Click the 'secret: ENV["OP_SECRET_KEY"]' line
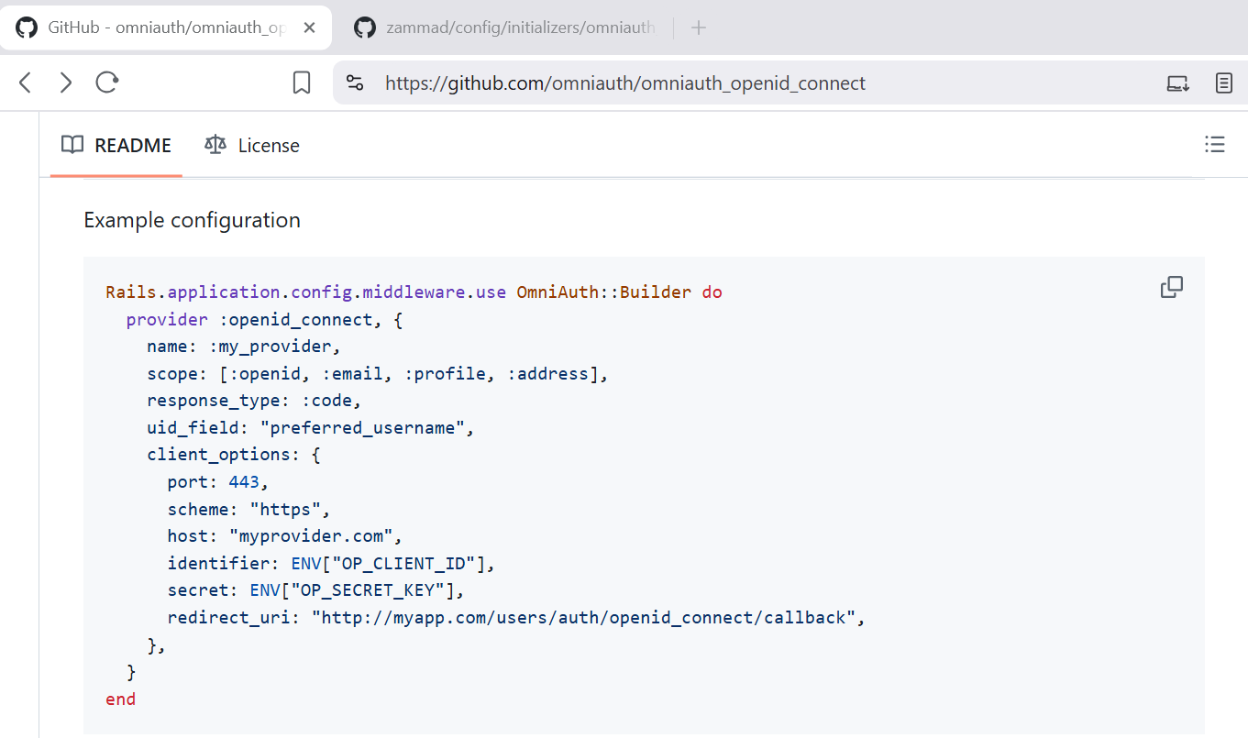This screenshot has height=738, width=1248. [316, 590]
